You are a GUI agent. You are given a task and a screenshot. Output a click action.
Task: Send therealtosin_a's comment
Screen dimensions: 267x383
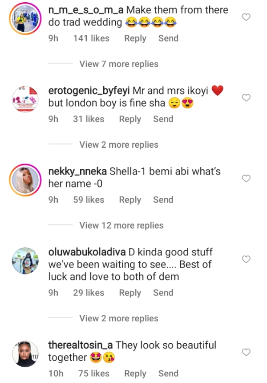click(x=168, y=374)
